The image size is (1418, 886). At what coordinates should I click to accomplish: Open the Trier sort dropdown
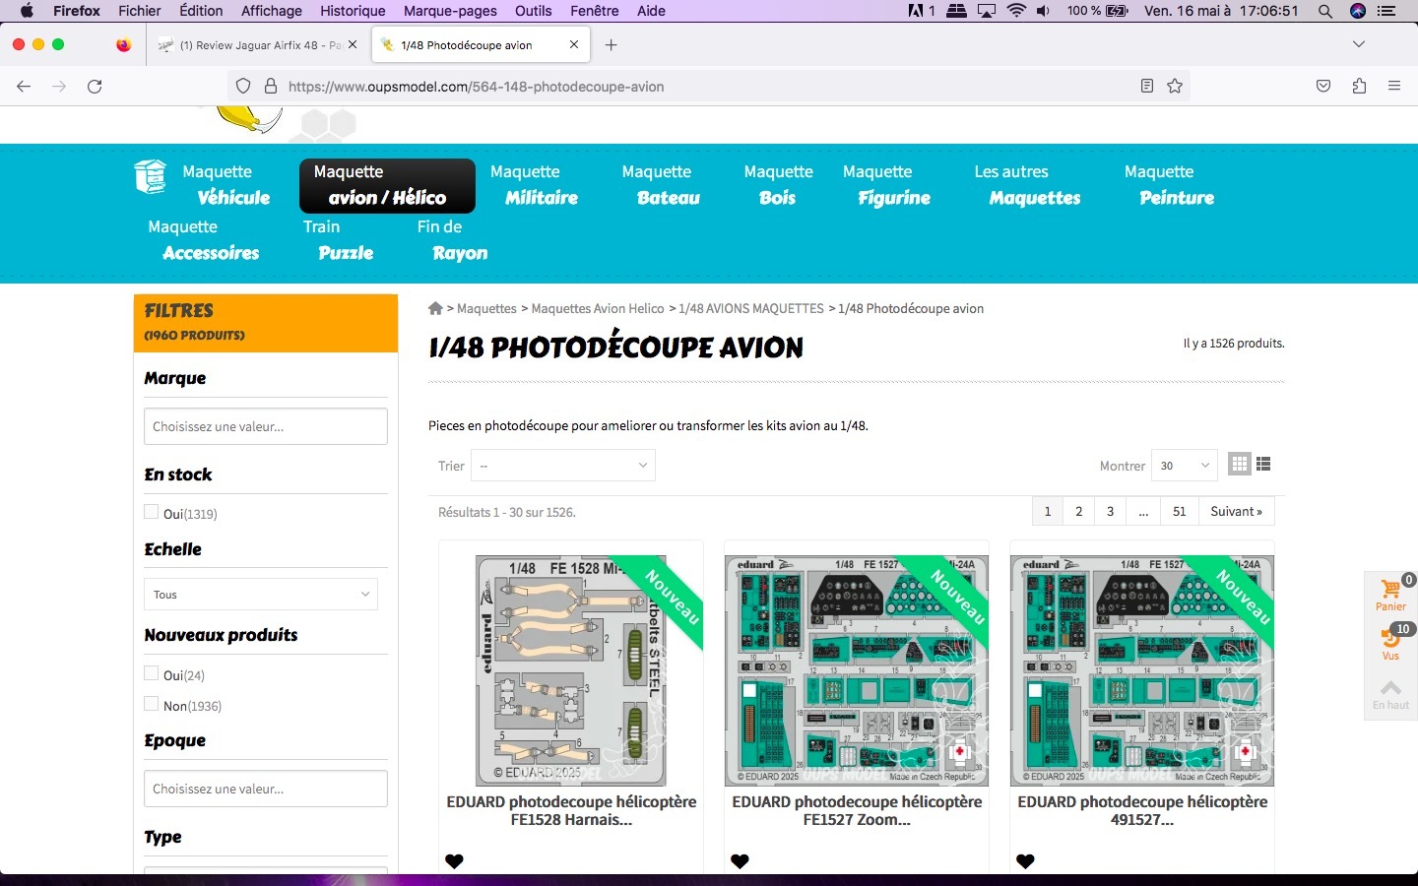tap(563, 466)
